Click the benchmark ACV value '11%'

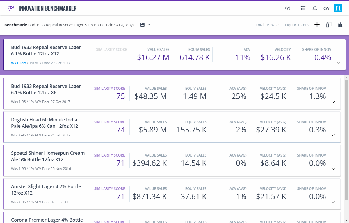coord(243,57)
